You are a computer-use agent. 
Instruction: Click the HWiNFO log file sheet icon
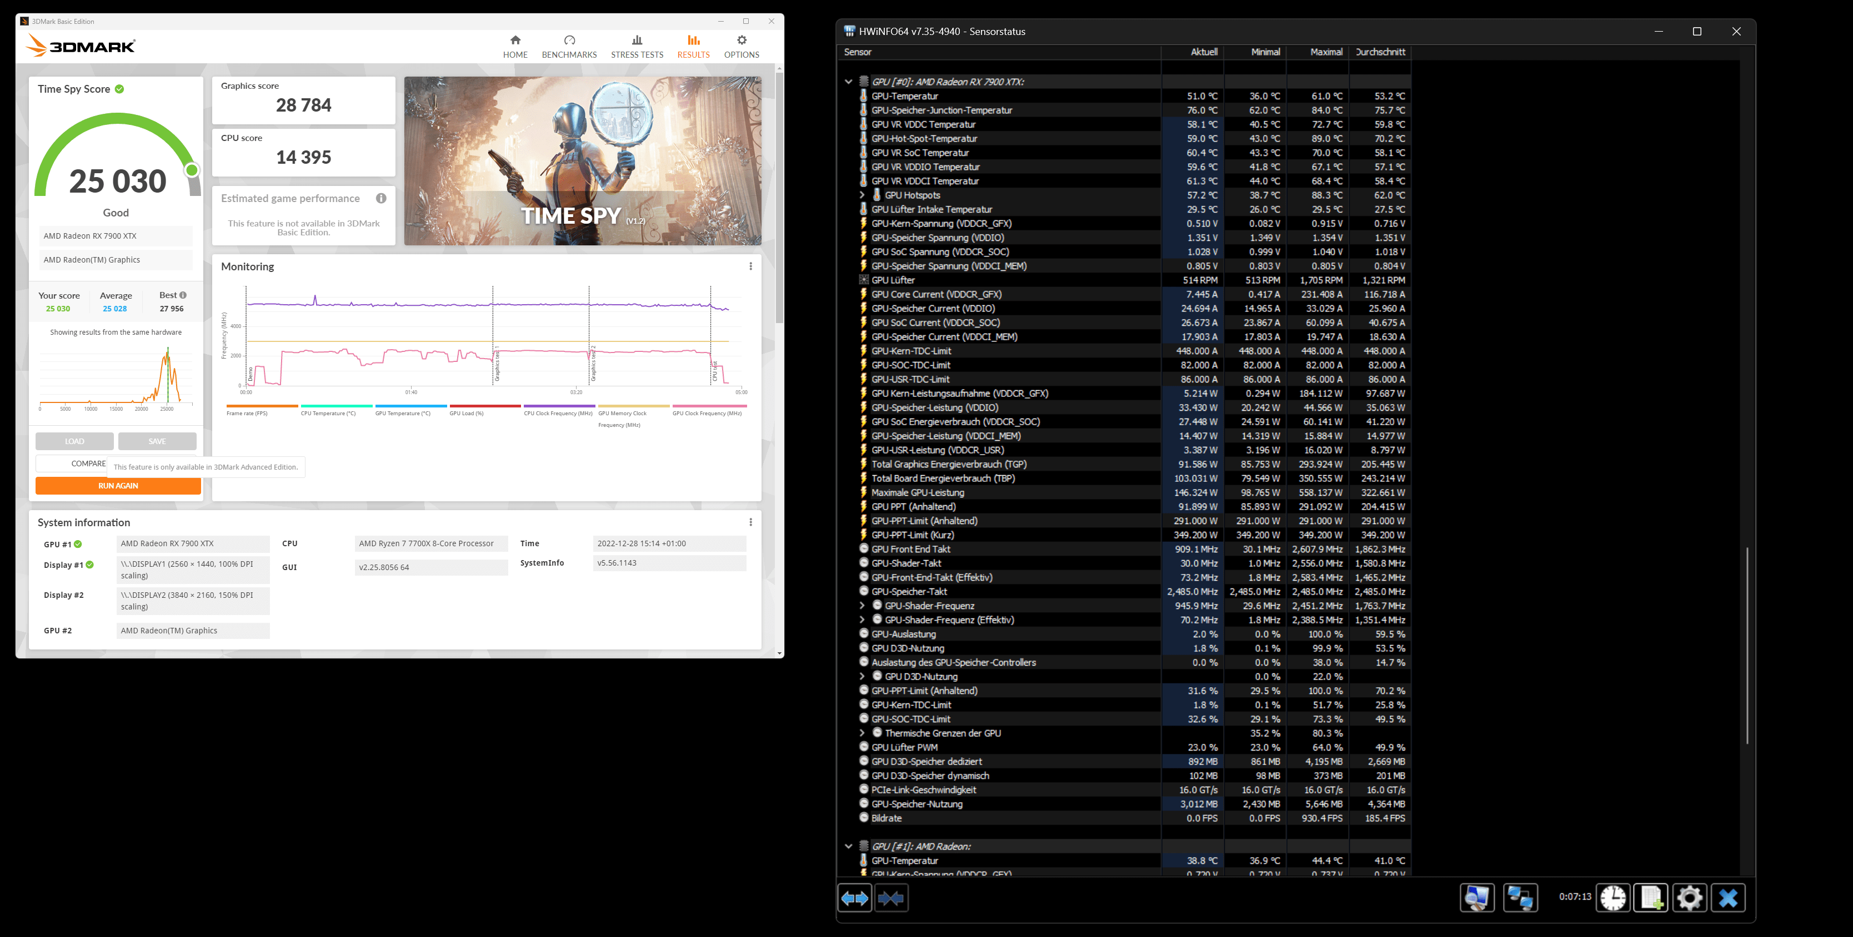pos(1651,898)
